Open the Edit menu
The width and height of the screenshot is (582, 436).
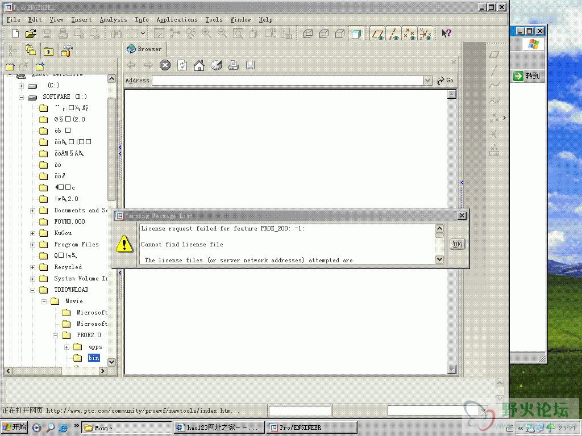coord(35,20)
